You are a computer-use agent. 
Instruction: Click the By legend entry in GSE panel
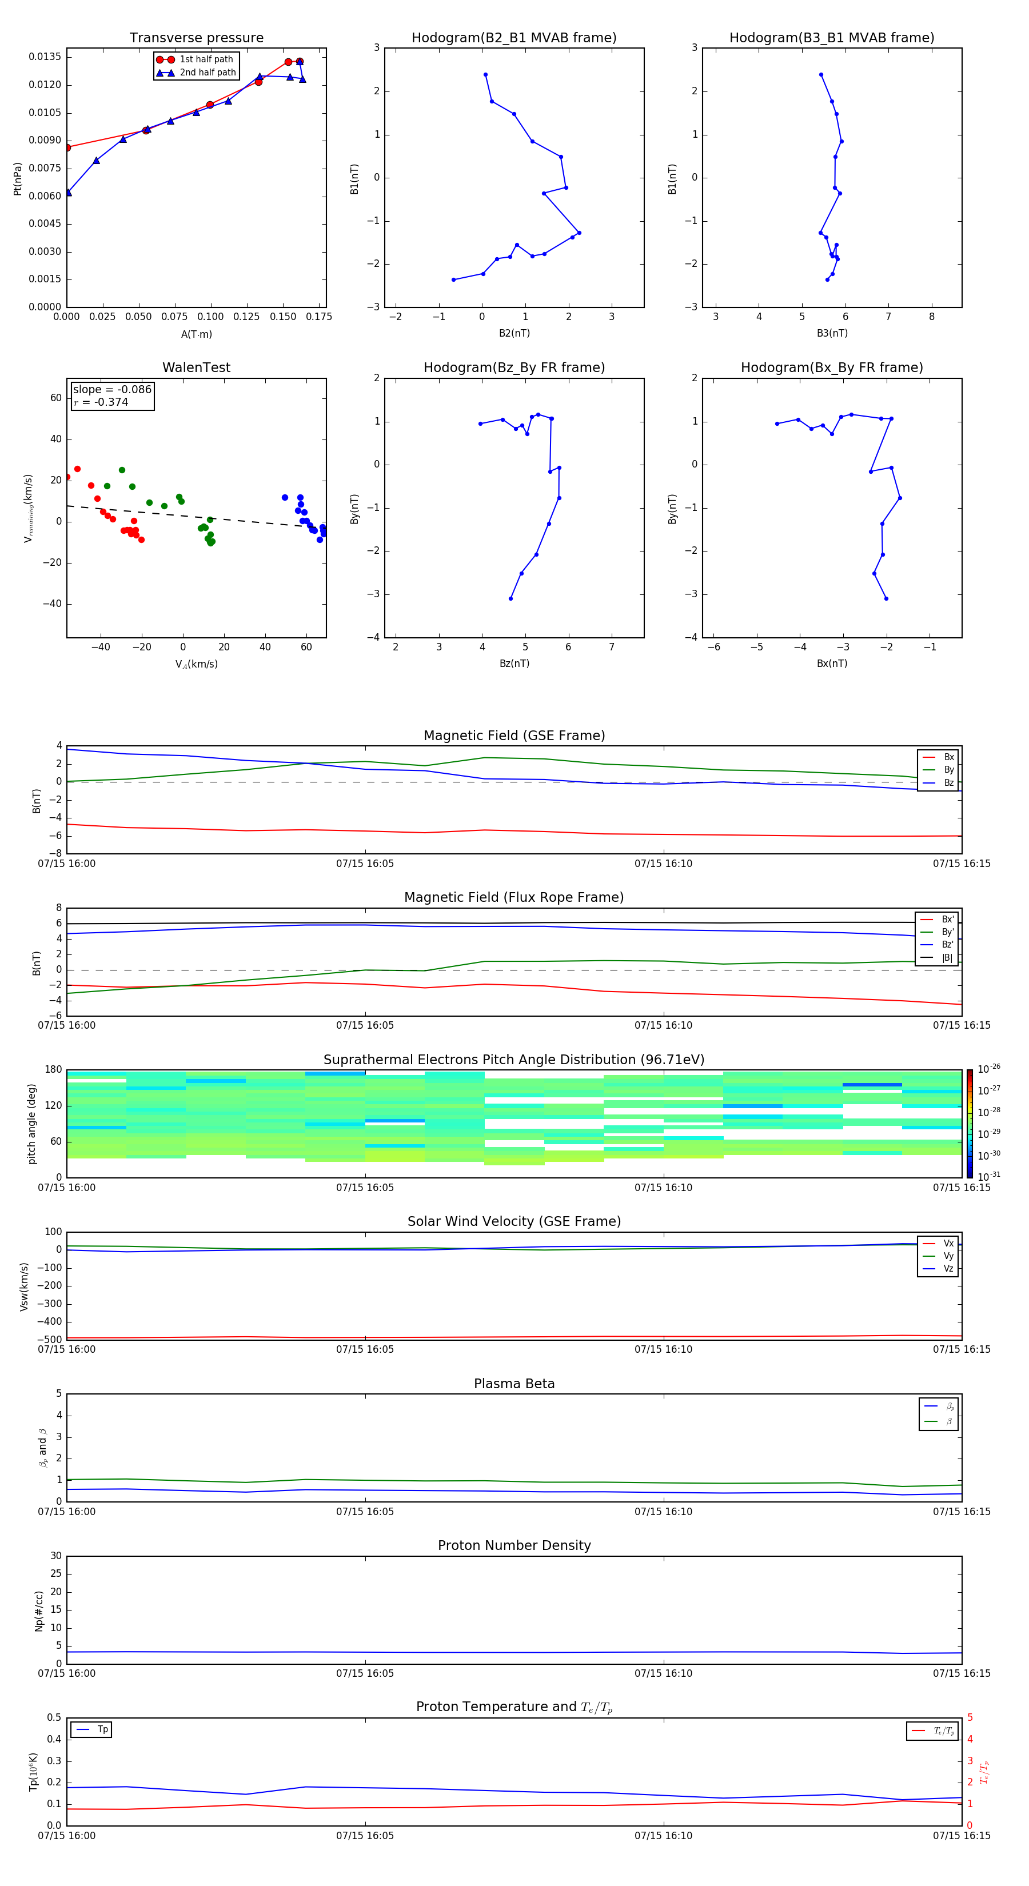[938, 769]
